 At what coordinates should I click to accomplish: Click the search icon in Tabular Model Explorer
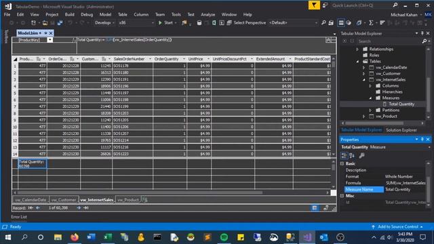425,41
